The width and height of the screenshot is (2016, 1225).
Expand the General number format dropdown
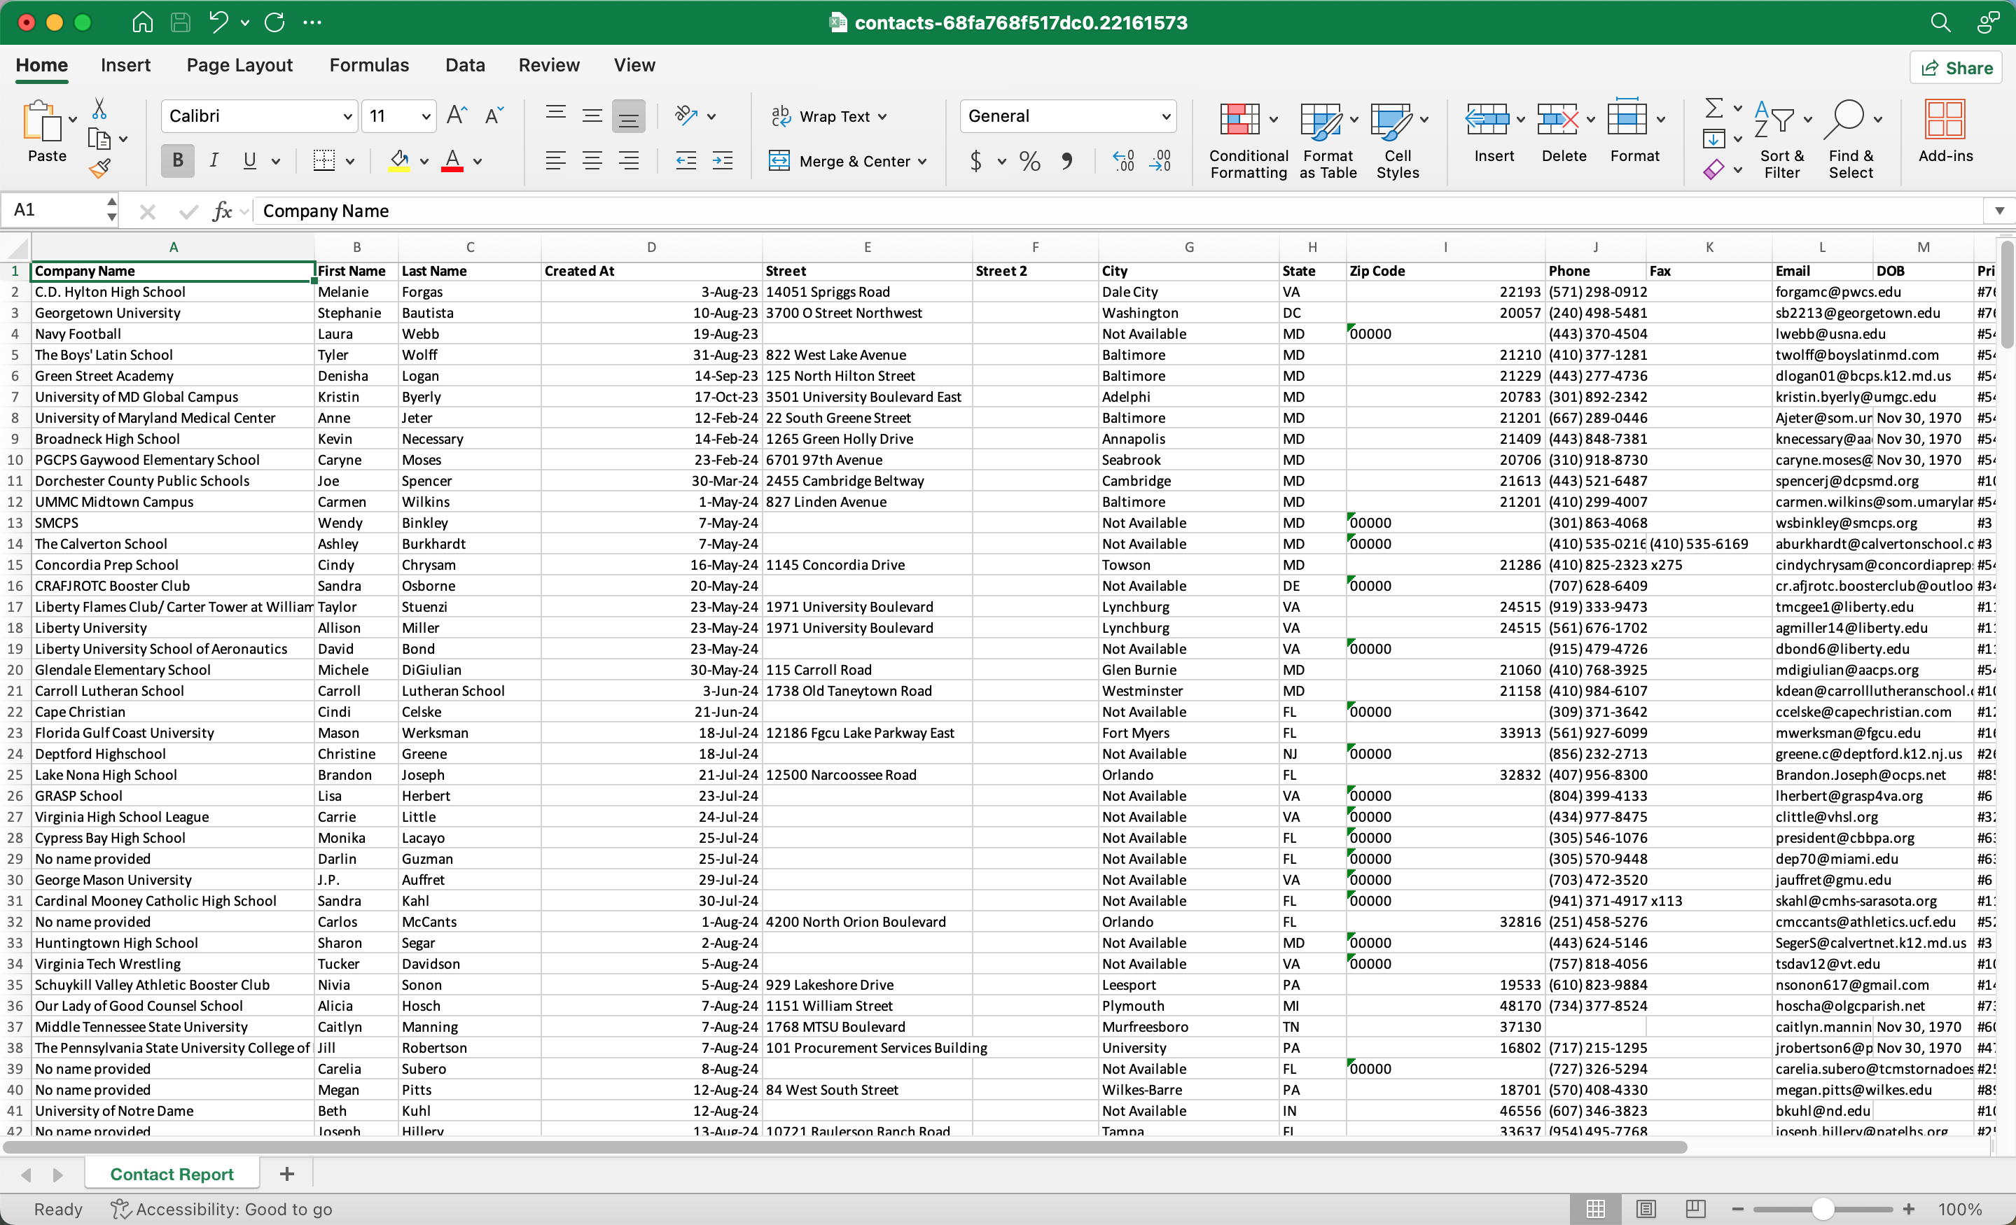1166,116
